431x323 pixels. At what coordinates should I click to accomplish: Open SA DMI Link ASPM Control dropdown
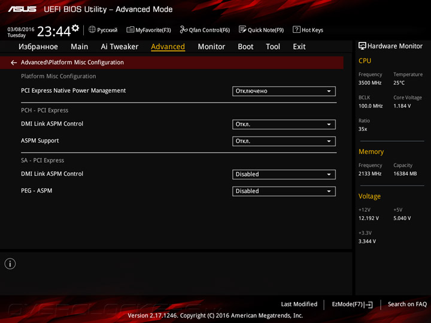tap(284, 175)
